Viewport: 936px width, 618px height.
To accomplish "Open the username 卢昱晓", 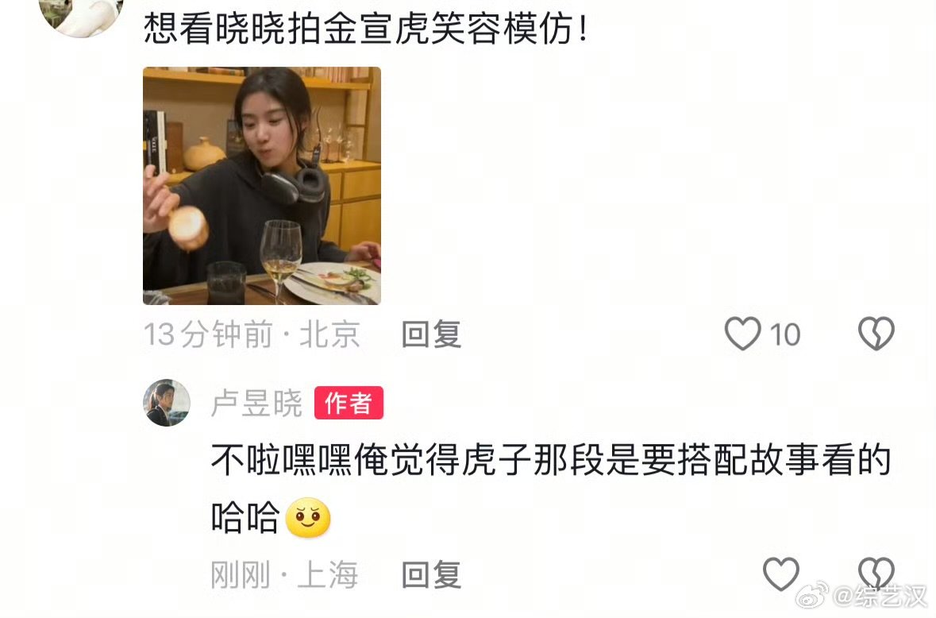I will [x=256, y=404].
